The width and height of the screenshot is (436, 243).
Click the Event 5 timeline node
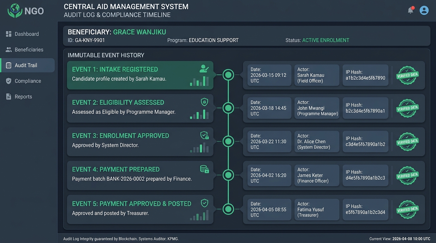(228, 209)
